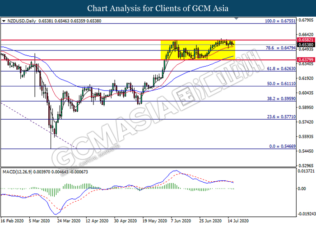Click the 0.67905 price axis value
The image size is (316, 225).
(306, 20)
